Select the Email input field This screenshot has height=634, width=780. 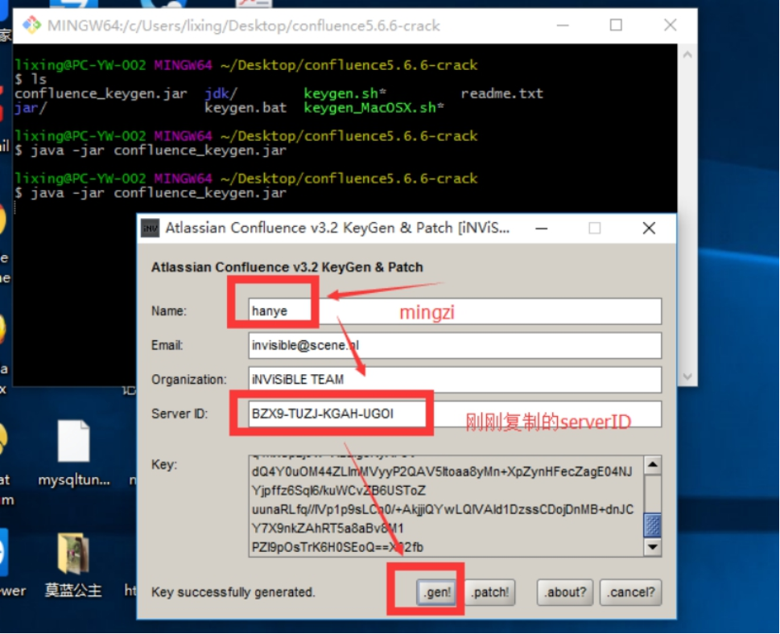[x=455, y=346]
